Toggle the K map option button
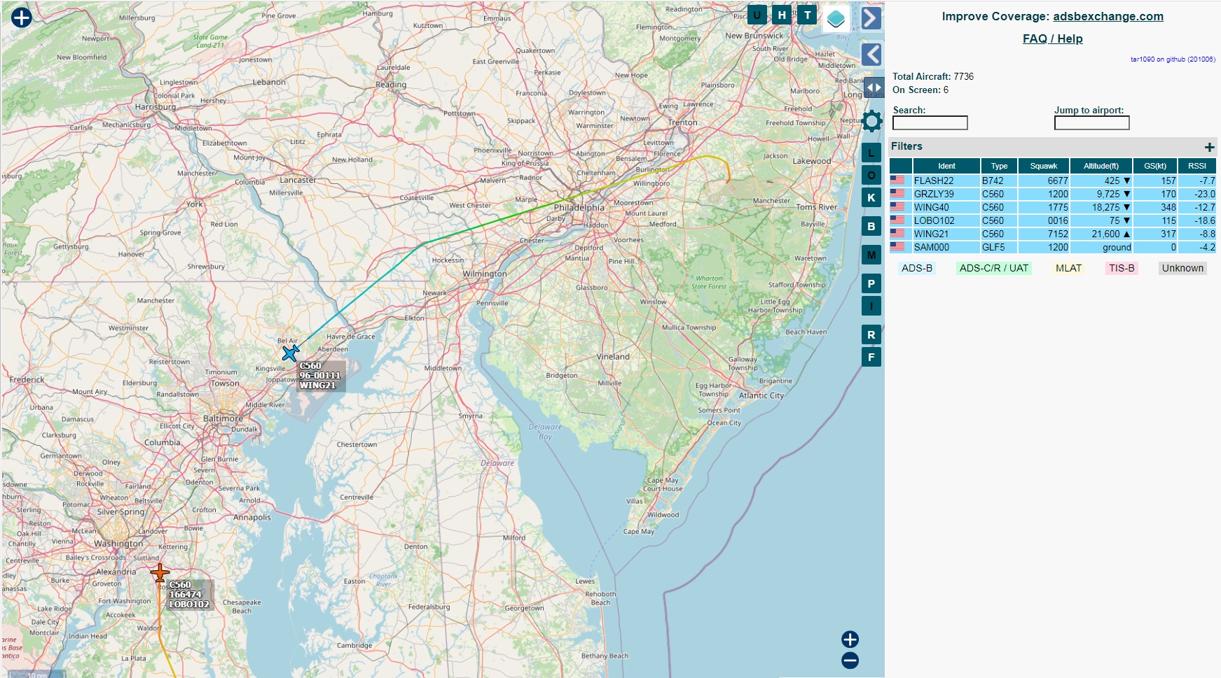Viewport: 1221px width, 678px height. (x=871, y=197)
